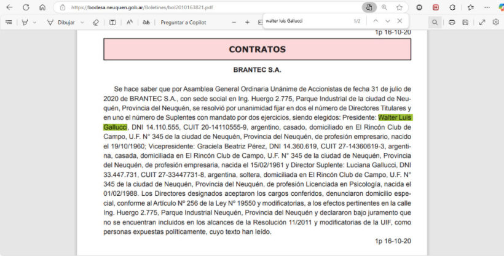Click the Read aloud icon
Viewport: 504px width, 256px height.
129,22
